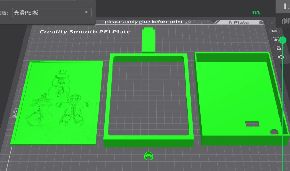Viewport: 290px width, 171px height.
Task: Switch view to top (上) on view cube
Action: pyautogui.click(x=284, y=6)
